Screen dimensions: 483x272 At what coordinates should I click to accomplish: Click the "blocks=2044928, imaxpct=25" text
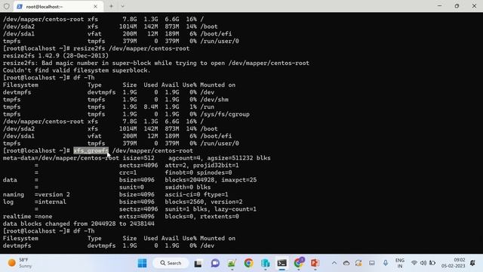point(211,180)
